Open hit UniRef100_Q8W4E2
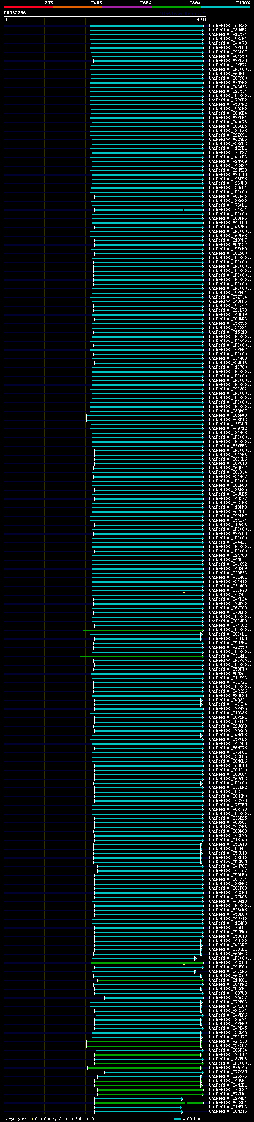This screenshot has width=254, height=1122. [227, 30]
